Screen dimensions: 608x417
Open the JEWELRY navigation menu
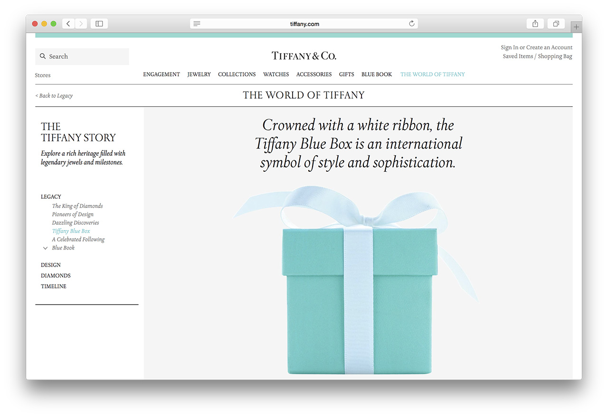199,74
